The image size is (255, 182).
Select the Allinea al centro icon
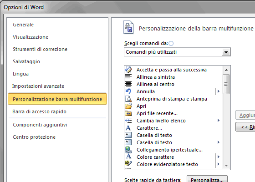point(128,84)
